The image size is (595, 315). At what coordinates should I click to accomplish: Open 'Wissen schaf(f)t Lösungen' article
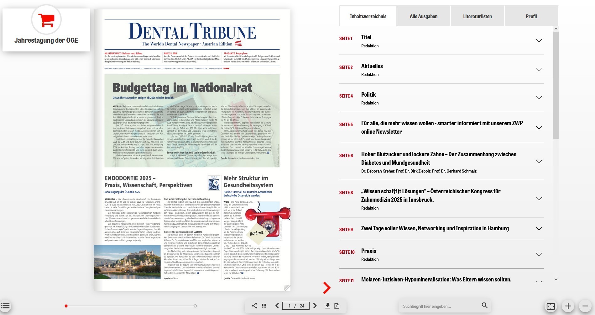click(431, 195)
